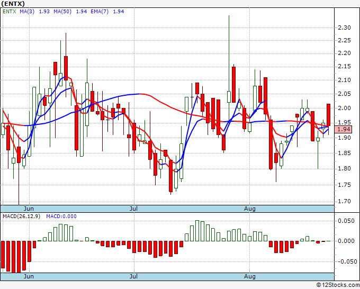The width and height of the screenshot is (360, 289).
Task: Click the 2.25 price axis label
Action: point(345,40)
